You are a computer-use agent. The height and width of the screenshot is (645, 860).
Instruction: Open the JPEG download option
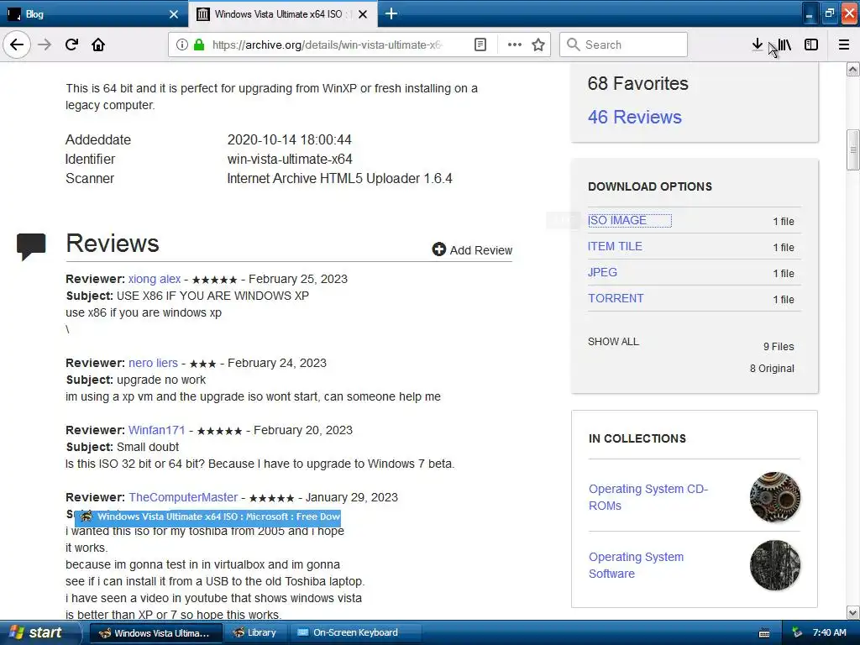(602, 273)
